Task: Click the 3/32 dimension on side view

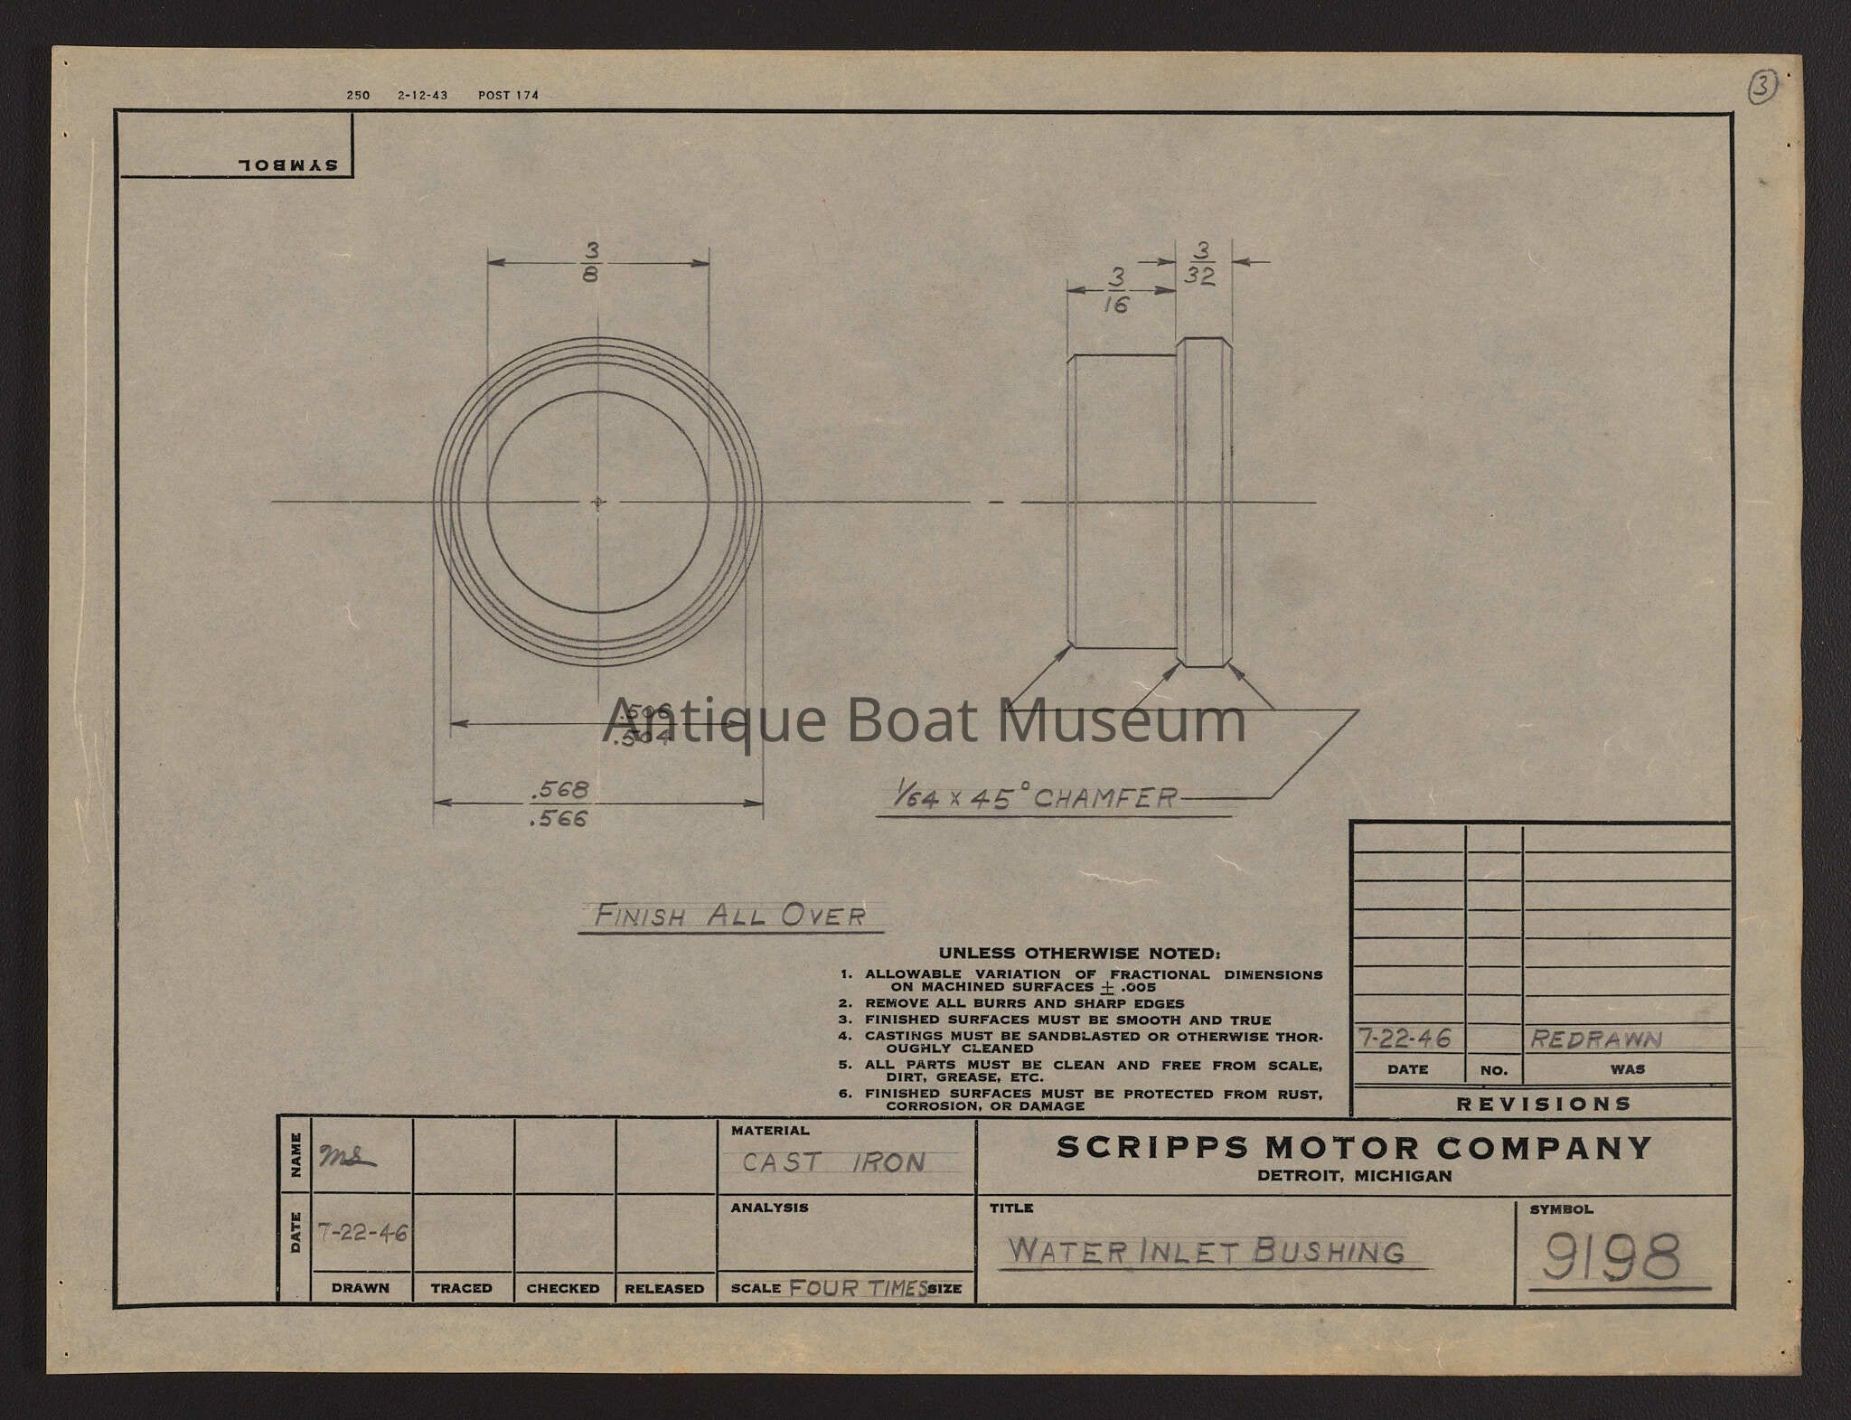Action: tap(1200, 263)
